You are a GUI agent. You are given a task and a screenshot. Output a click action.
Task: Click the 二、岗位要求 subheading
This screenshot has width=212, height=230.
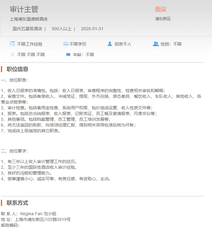point(14,151)
